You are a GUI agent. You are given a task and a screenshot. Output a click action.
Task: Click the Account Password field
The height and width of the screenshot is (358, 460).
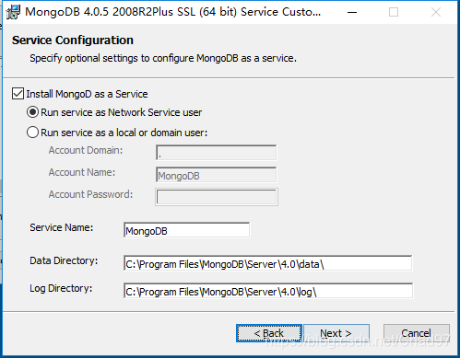[x=217, y=197]
